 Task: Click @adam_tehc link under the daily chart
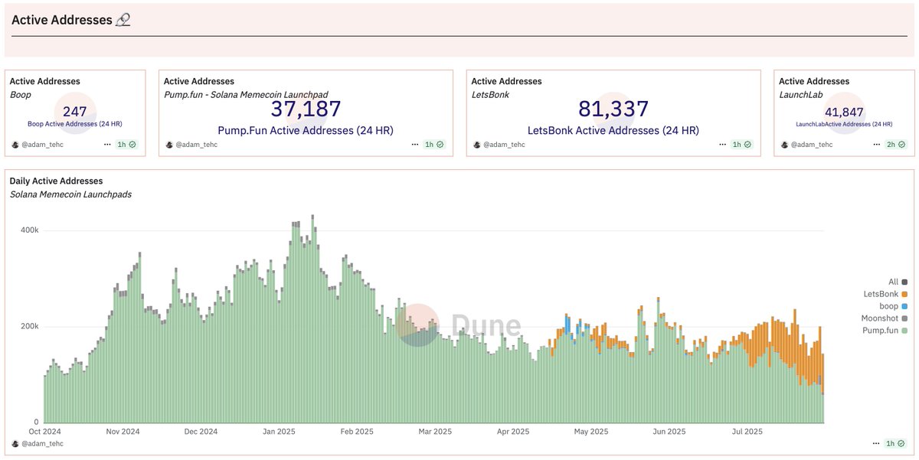42,444
